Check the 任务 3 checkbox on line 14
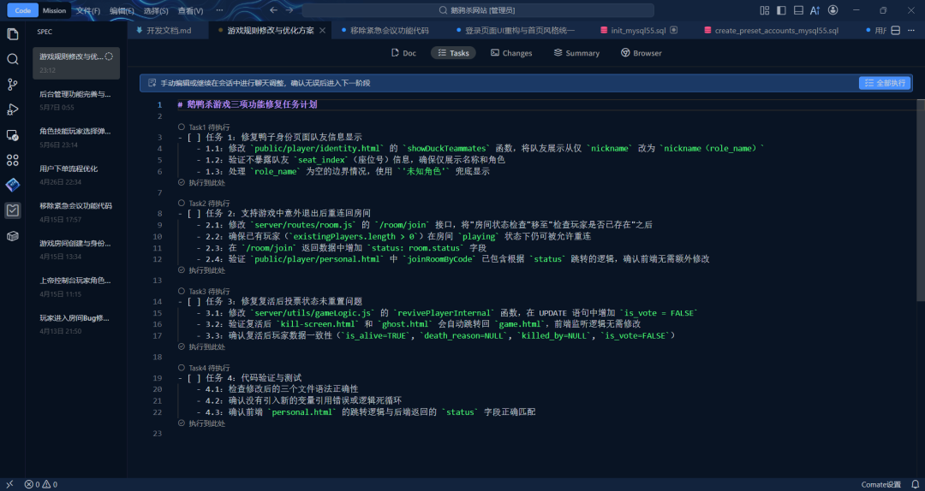This screenshot has height=491, width=925. tap(194, 302)
